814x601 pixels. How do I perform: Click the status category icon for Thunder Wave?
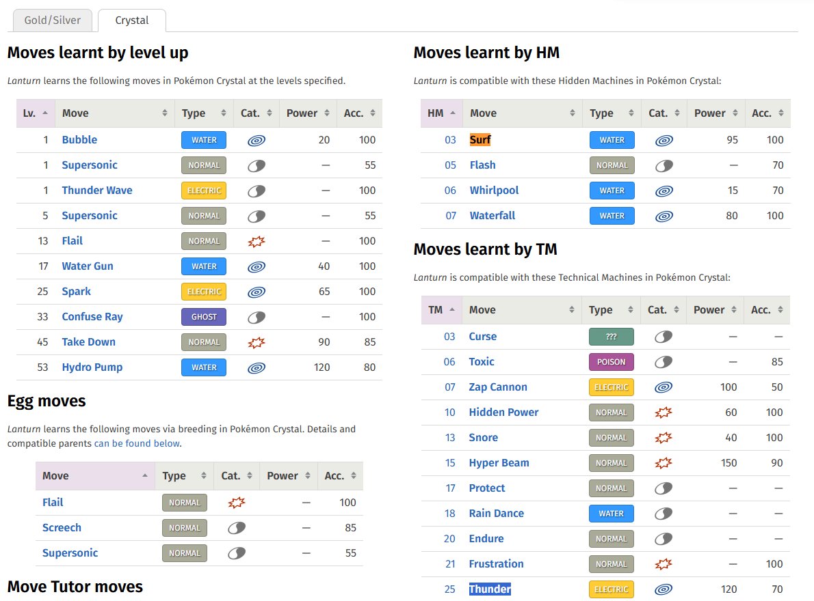point(257,191)
